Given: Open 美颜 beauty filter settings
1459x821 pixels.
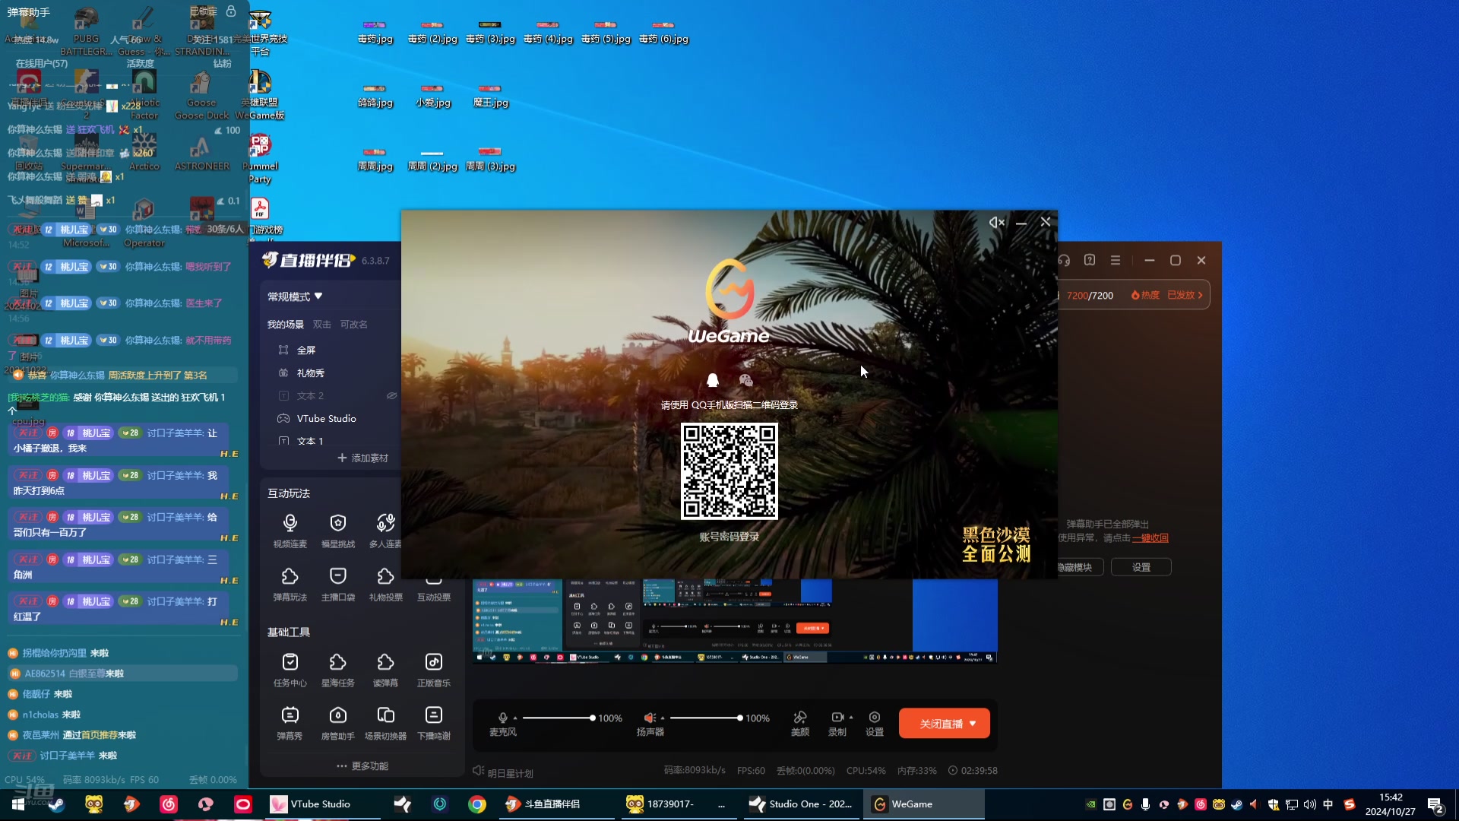Looking at the screenshot, I should pos(800,723).
